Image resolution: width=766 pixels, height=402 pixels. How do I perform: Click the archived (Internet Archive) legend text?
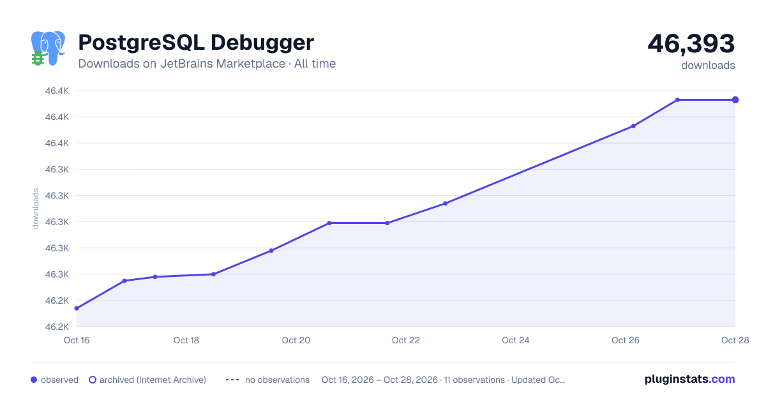coord(153,380)
